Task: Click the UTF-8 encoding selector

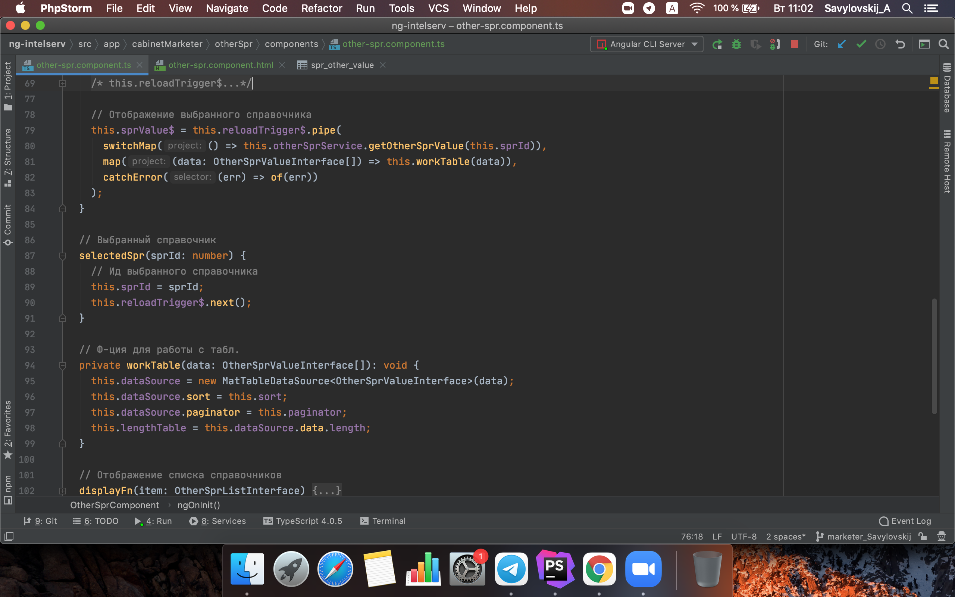Action: [x=743, y=536]
